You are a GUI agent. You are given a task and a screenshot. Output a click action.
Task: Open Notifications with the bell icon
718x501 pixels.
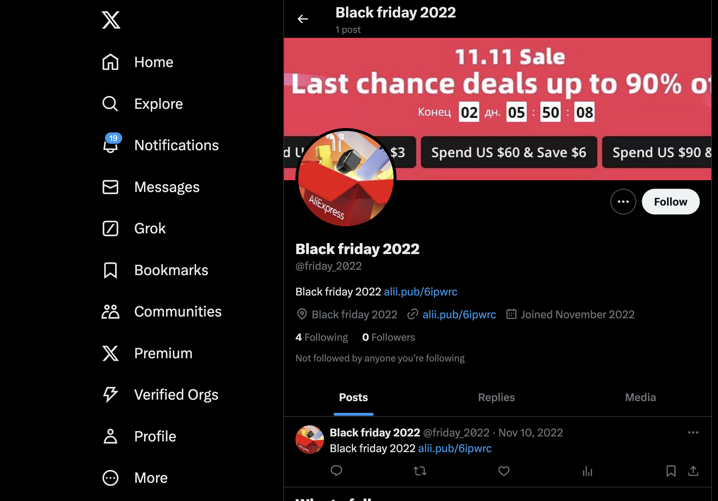(110, 145)
